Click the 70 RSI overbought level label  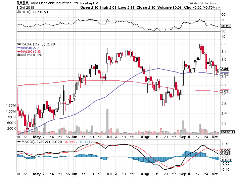[x=224, y=20]
